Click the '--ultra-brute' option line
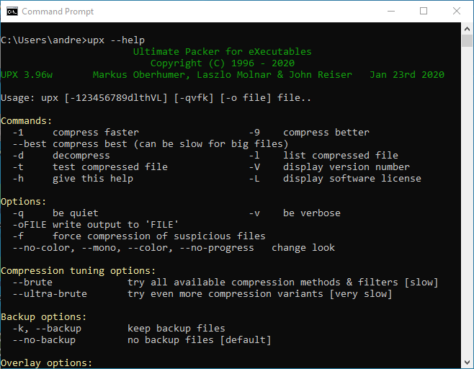Image resolution: width=474 pixels, height=369 pixels. point(202,294)
